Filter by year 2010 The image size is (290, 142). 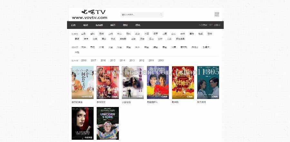pyautogui.click(x=161, y=60)
